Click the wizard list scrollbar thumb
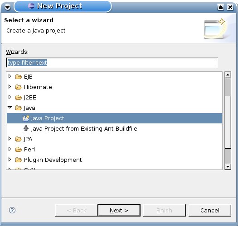Image resolution: width=238 pixels, height=226 pixels. click(x=228, y=122)
